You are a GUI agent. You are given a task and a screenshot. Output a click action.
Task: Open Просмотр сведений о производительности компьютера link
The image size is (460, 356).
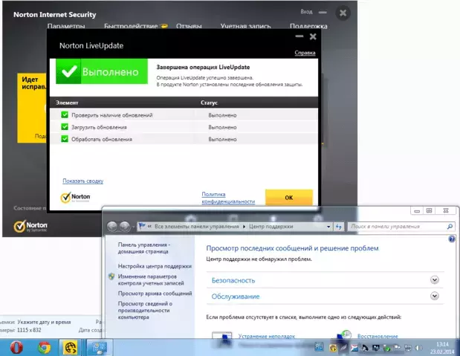[x=145, y=310]
